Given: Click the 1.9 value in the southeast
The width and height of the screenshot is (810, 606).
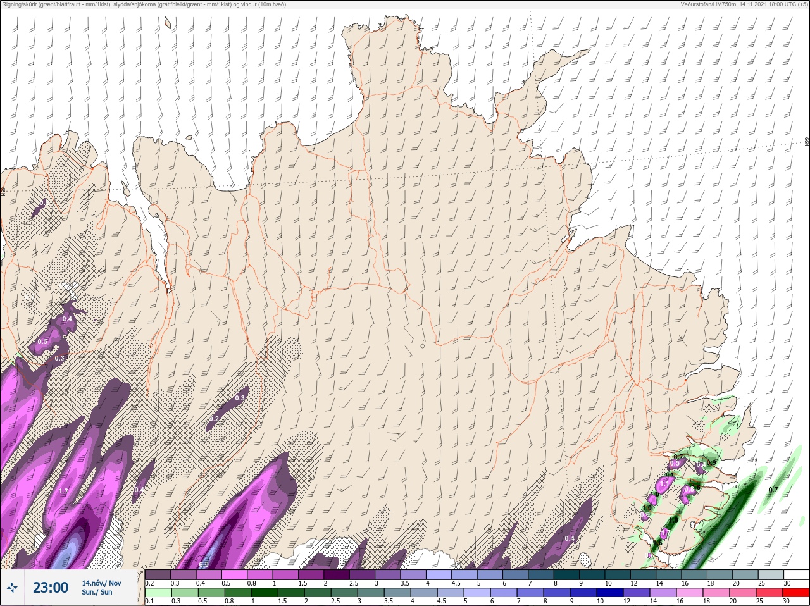Looking at the screenshot, I should [x=673, y=520].
